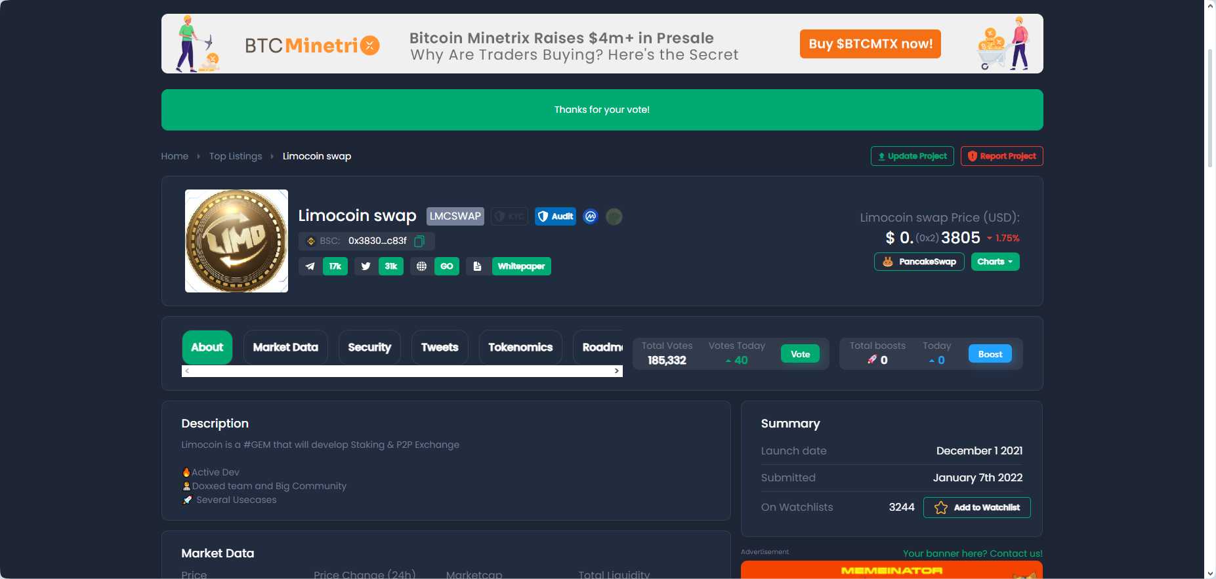Click the 'Thanks for your vote!' notification
Screen dimensions: 1216x579
(x=602, y=110)
